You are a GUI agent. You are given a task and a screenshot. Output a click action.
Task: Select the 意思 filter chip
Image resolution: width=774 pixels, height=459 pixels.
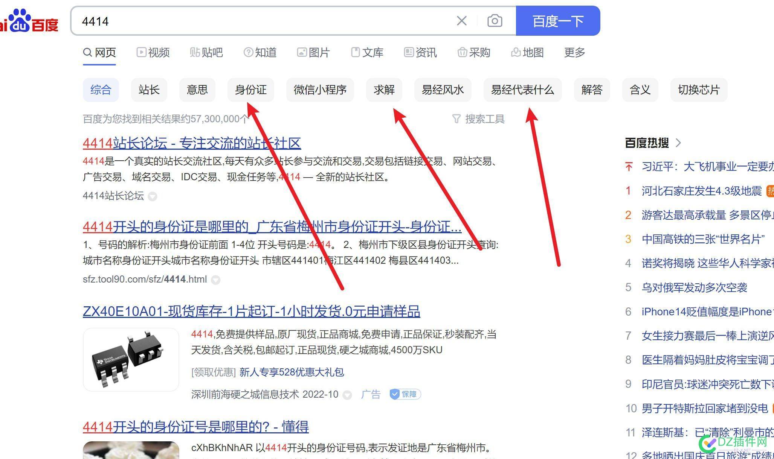197,90
